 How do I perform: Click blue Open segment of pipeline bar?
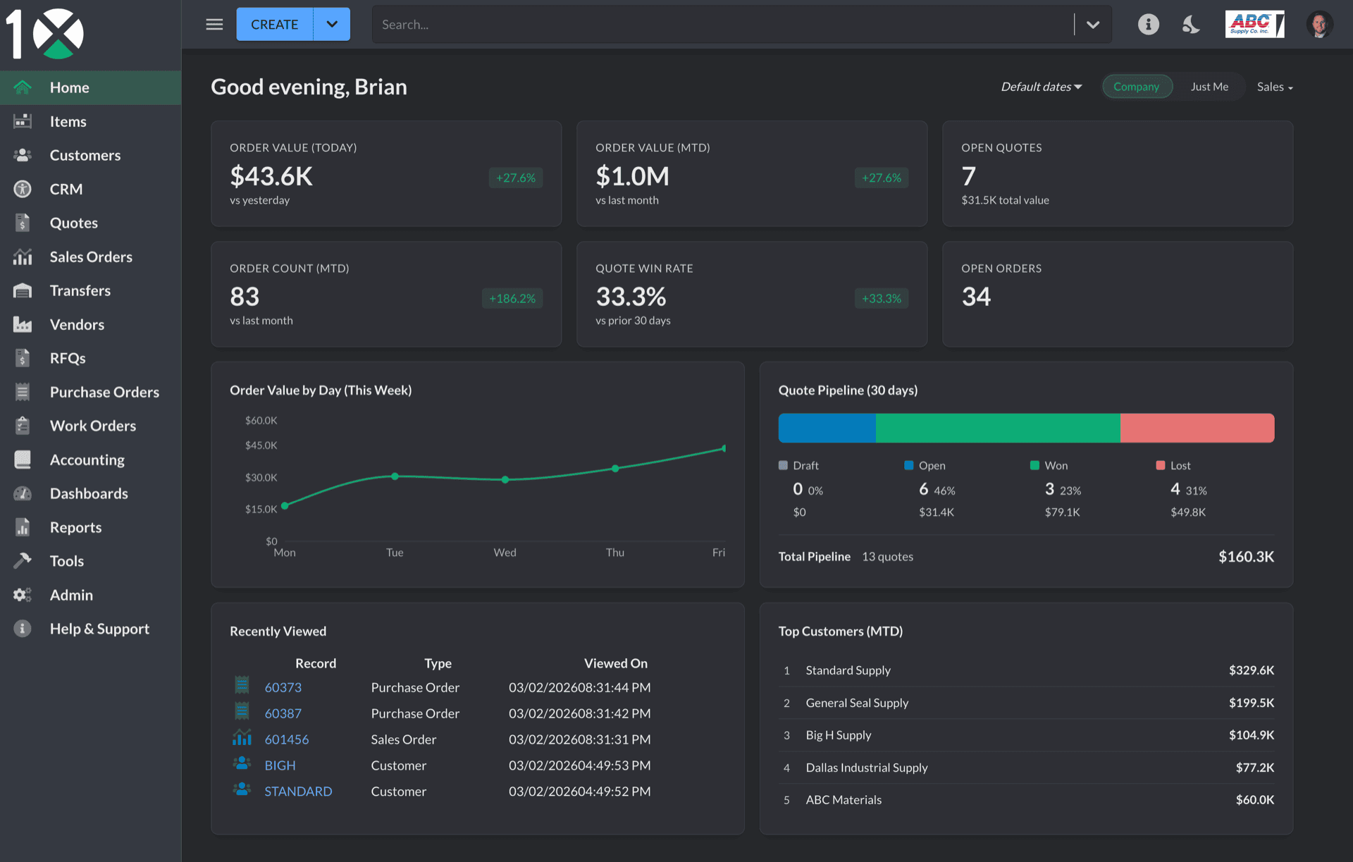(x=827, y=428)
